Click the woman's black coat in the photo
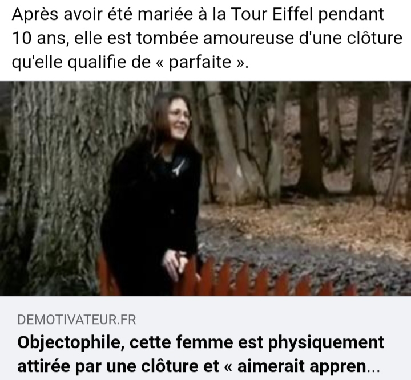411x380 pixels. (x=152, y=209)
